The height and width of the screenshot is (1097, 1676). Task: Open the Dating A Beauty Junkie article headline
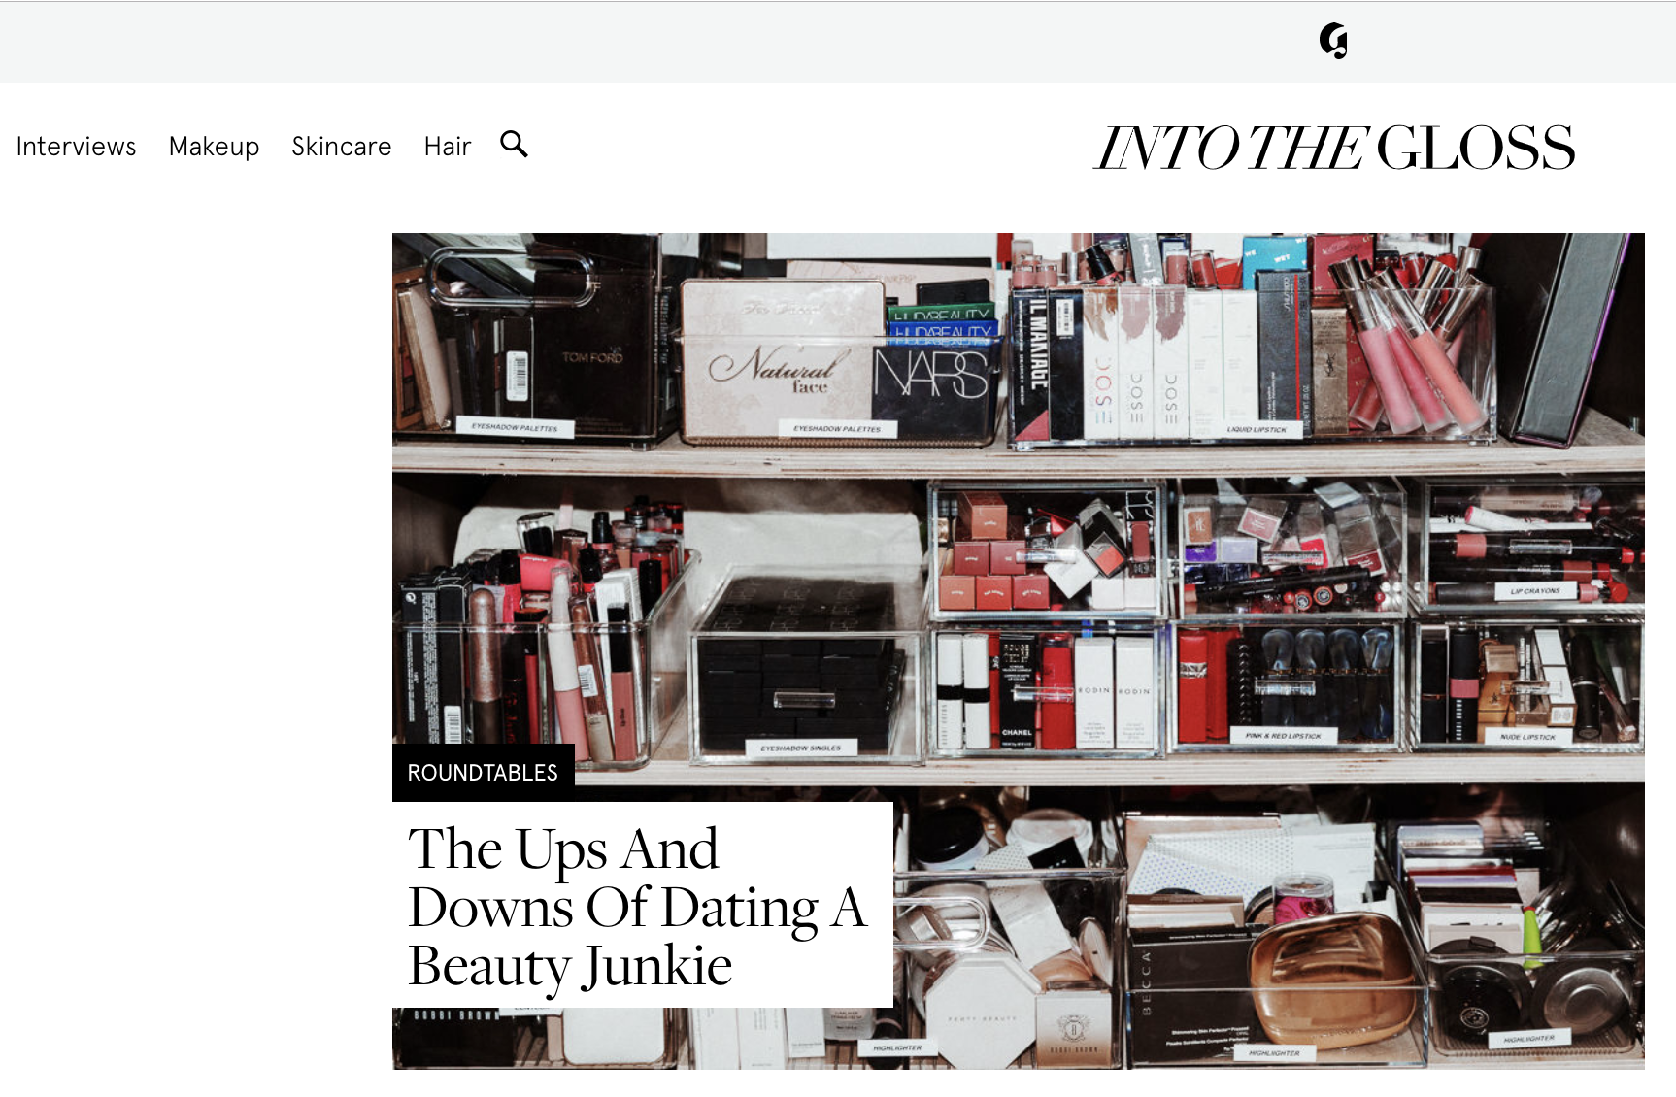click(x=636, y=906)
